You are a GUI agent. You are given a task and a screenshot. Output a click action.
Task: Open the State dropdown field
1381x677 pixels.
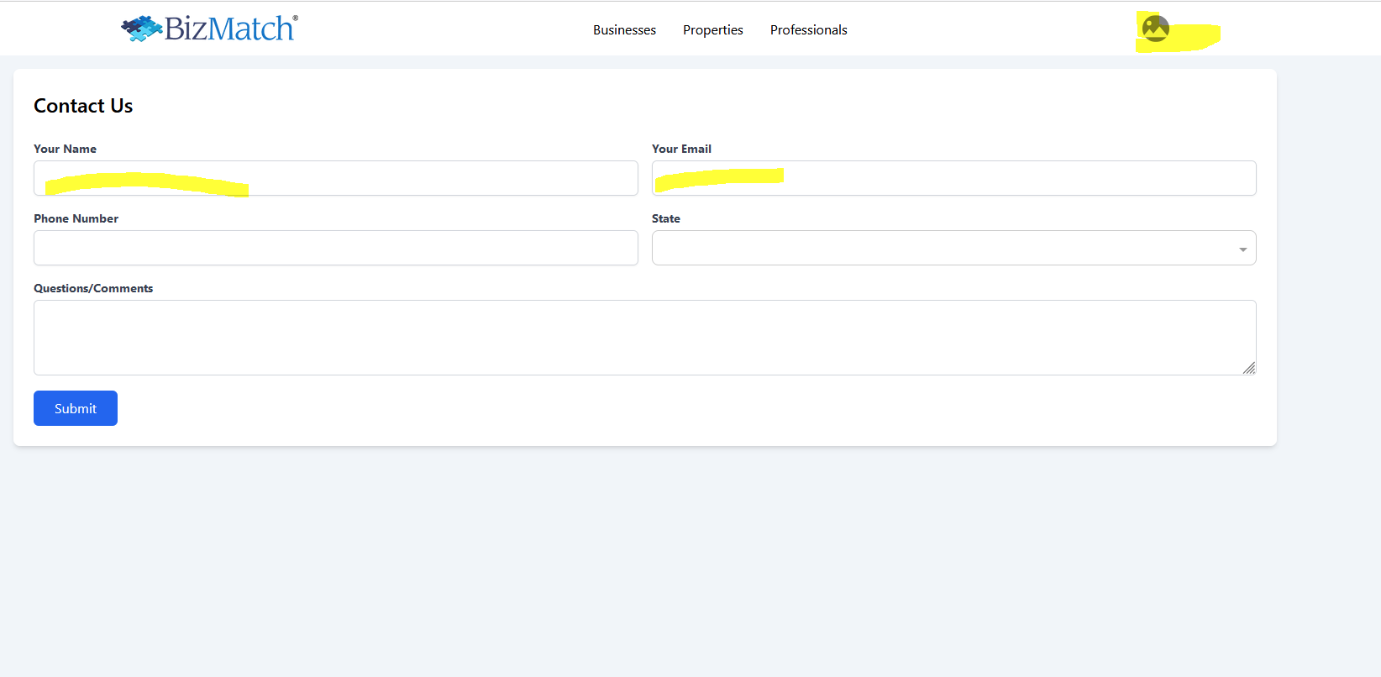pos(941,248)
